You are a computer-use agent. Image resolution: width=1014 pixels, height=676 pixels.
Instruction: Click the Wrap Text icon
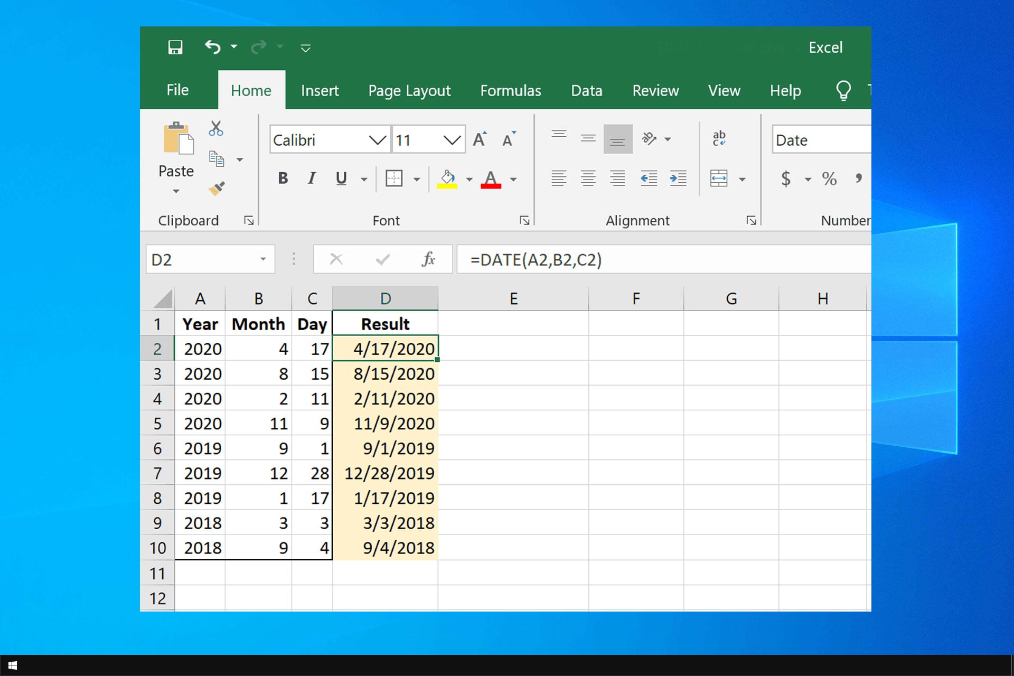pos(719,138)
